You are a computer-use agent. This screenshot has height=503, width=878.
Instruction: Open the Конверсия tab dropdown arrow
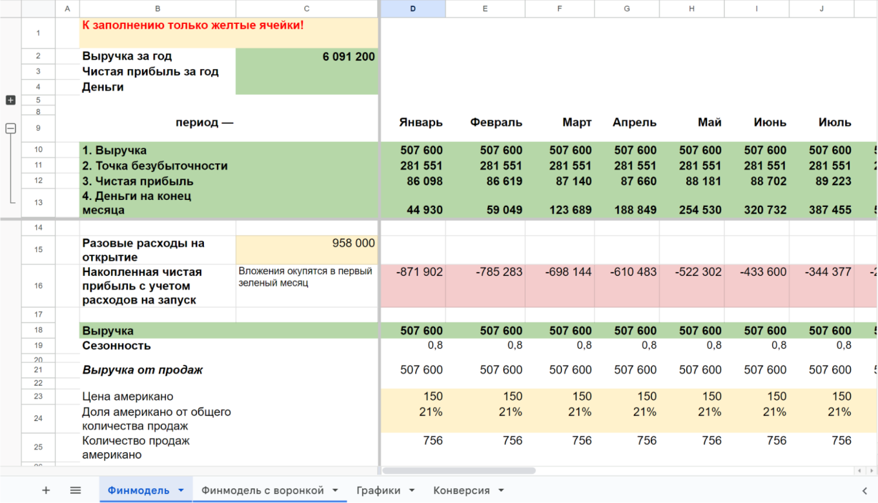[x=501, y=491]
